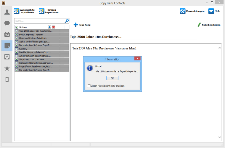Open the 'Mehr' dropdown menu
225x148 pixels.
pos(214,11)
